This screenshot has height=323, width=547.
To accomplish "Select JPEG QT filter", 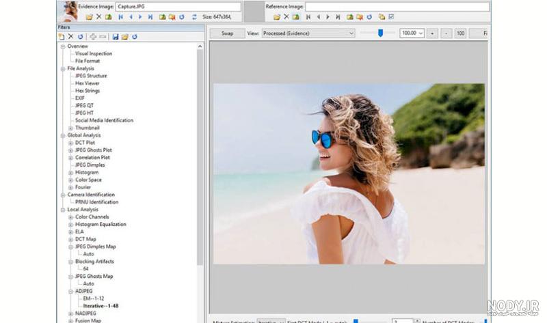I will pos(84,106).
